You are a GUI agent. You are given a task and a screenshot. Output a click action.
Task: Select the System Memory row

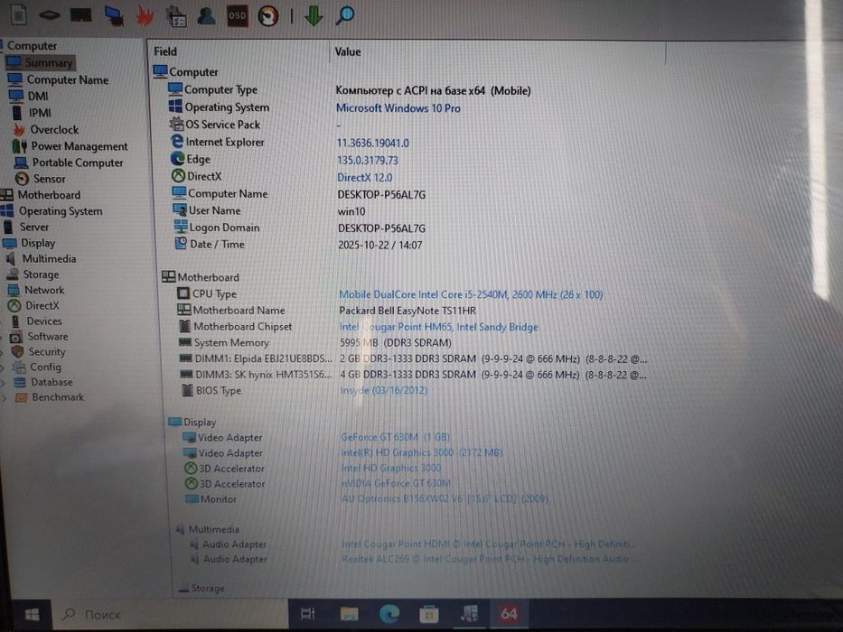pos(315,342)
